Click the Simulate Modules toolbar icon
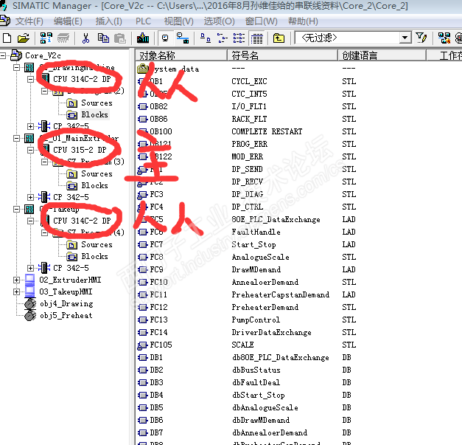 444,38
